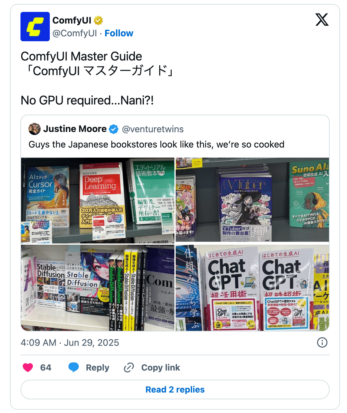Open the ChatGPT books photo
The image size is (347, 413).
[x=252, y=287]
